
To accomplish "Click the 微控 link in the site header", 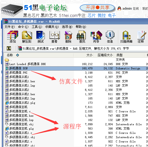I will [x=102, y=15].
